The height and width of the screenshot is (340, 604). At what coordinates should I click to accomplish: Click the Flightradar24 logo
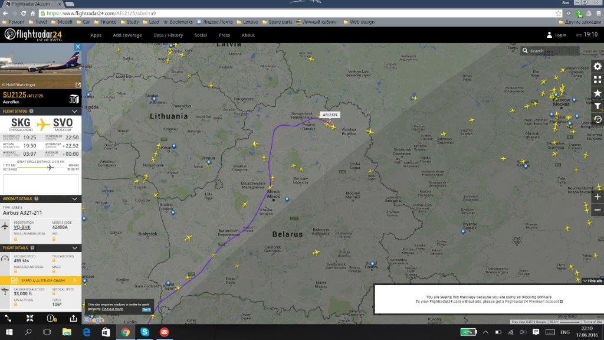[33, 35]
